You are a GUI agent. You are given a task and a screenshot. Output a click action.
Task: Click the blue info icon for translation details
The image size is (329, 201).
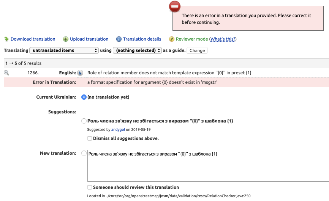click(119, 39)
